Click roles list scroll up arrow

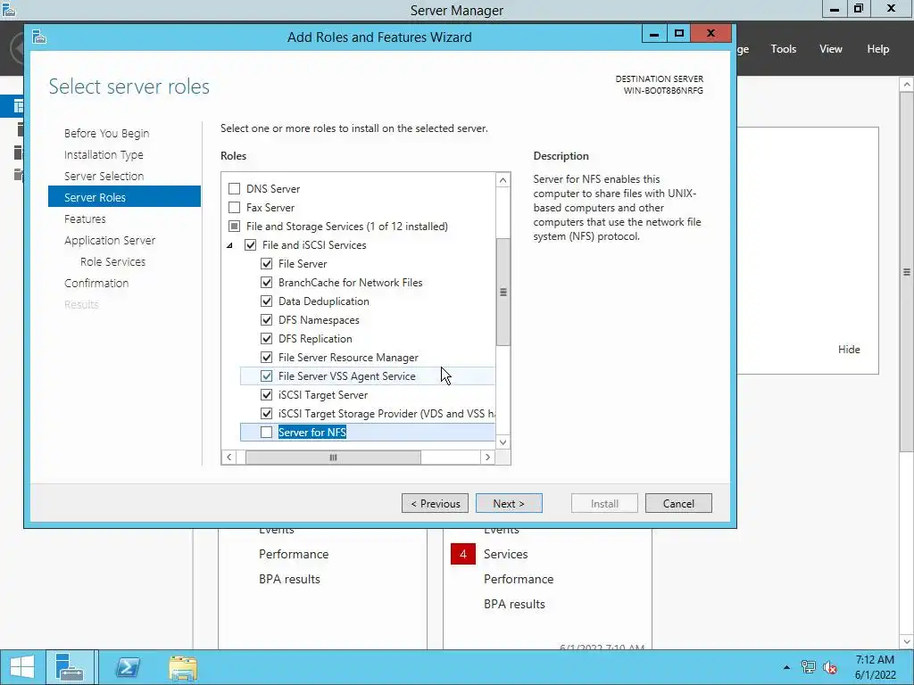coord(503,180)
